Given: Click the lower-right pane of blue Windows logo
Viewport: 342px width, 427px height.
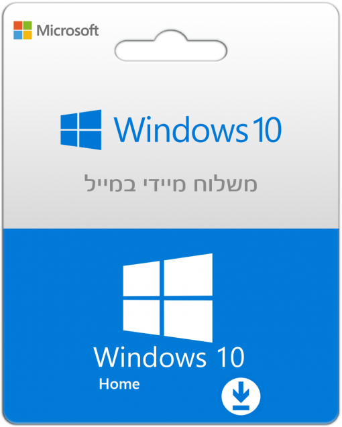Looking at the screenshot, I should (91, 140).
